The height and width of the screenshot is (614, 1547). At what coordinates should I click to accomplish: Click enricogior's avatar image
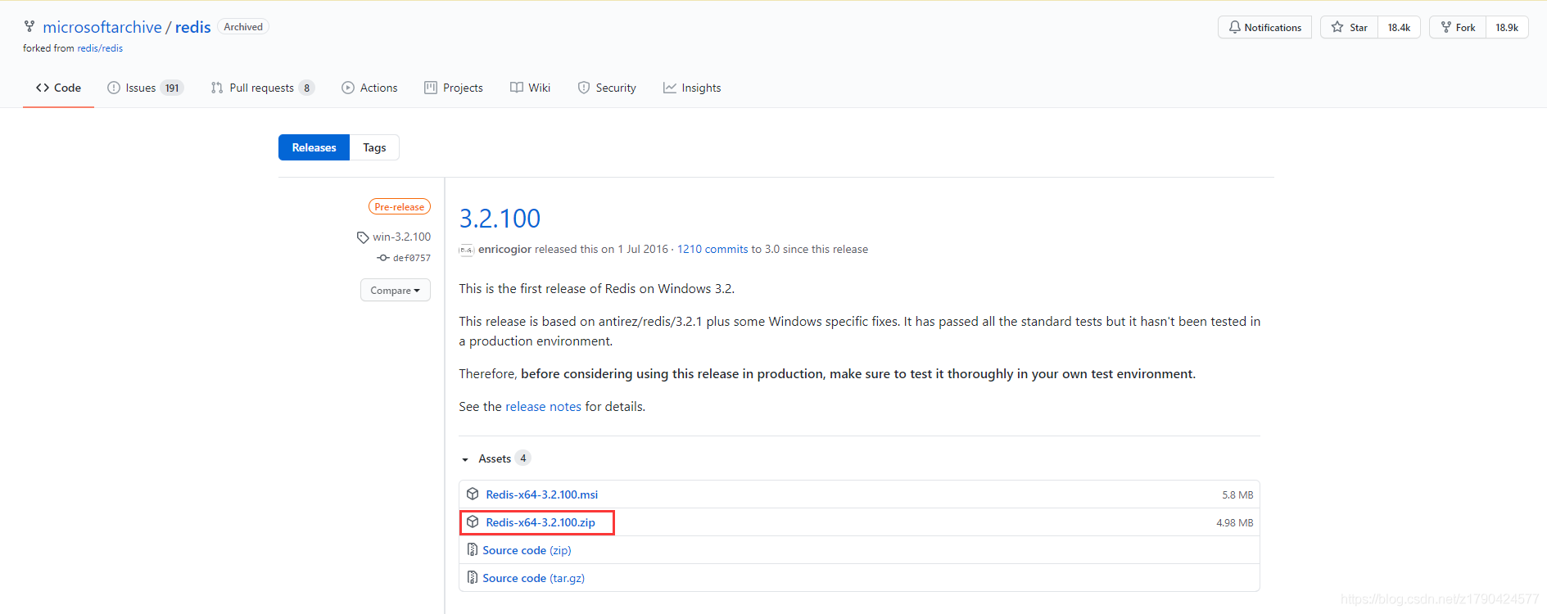click(x=467, y=250)
